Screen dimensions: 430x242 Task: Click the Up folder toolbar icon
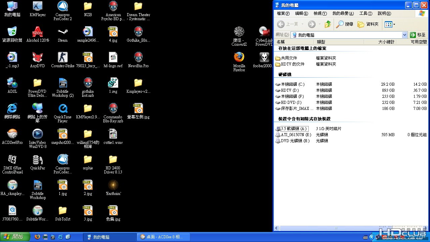point(328,24)
